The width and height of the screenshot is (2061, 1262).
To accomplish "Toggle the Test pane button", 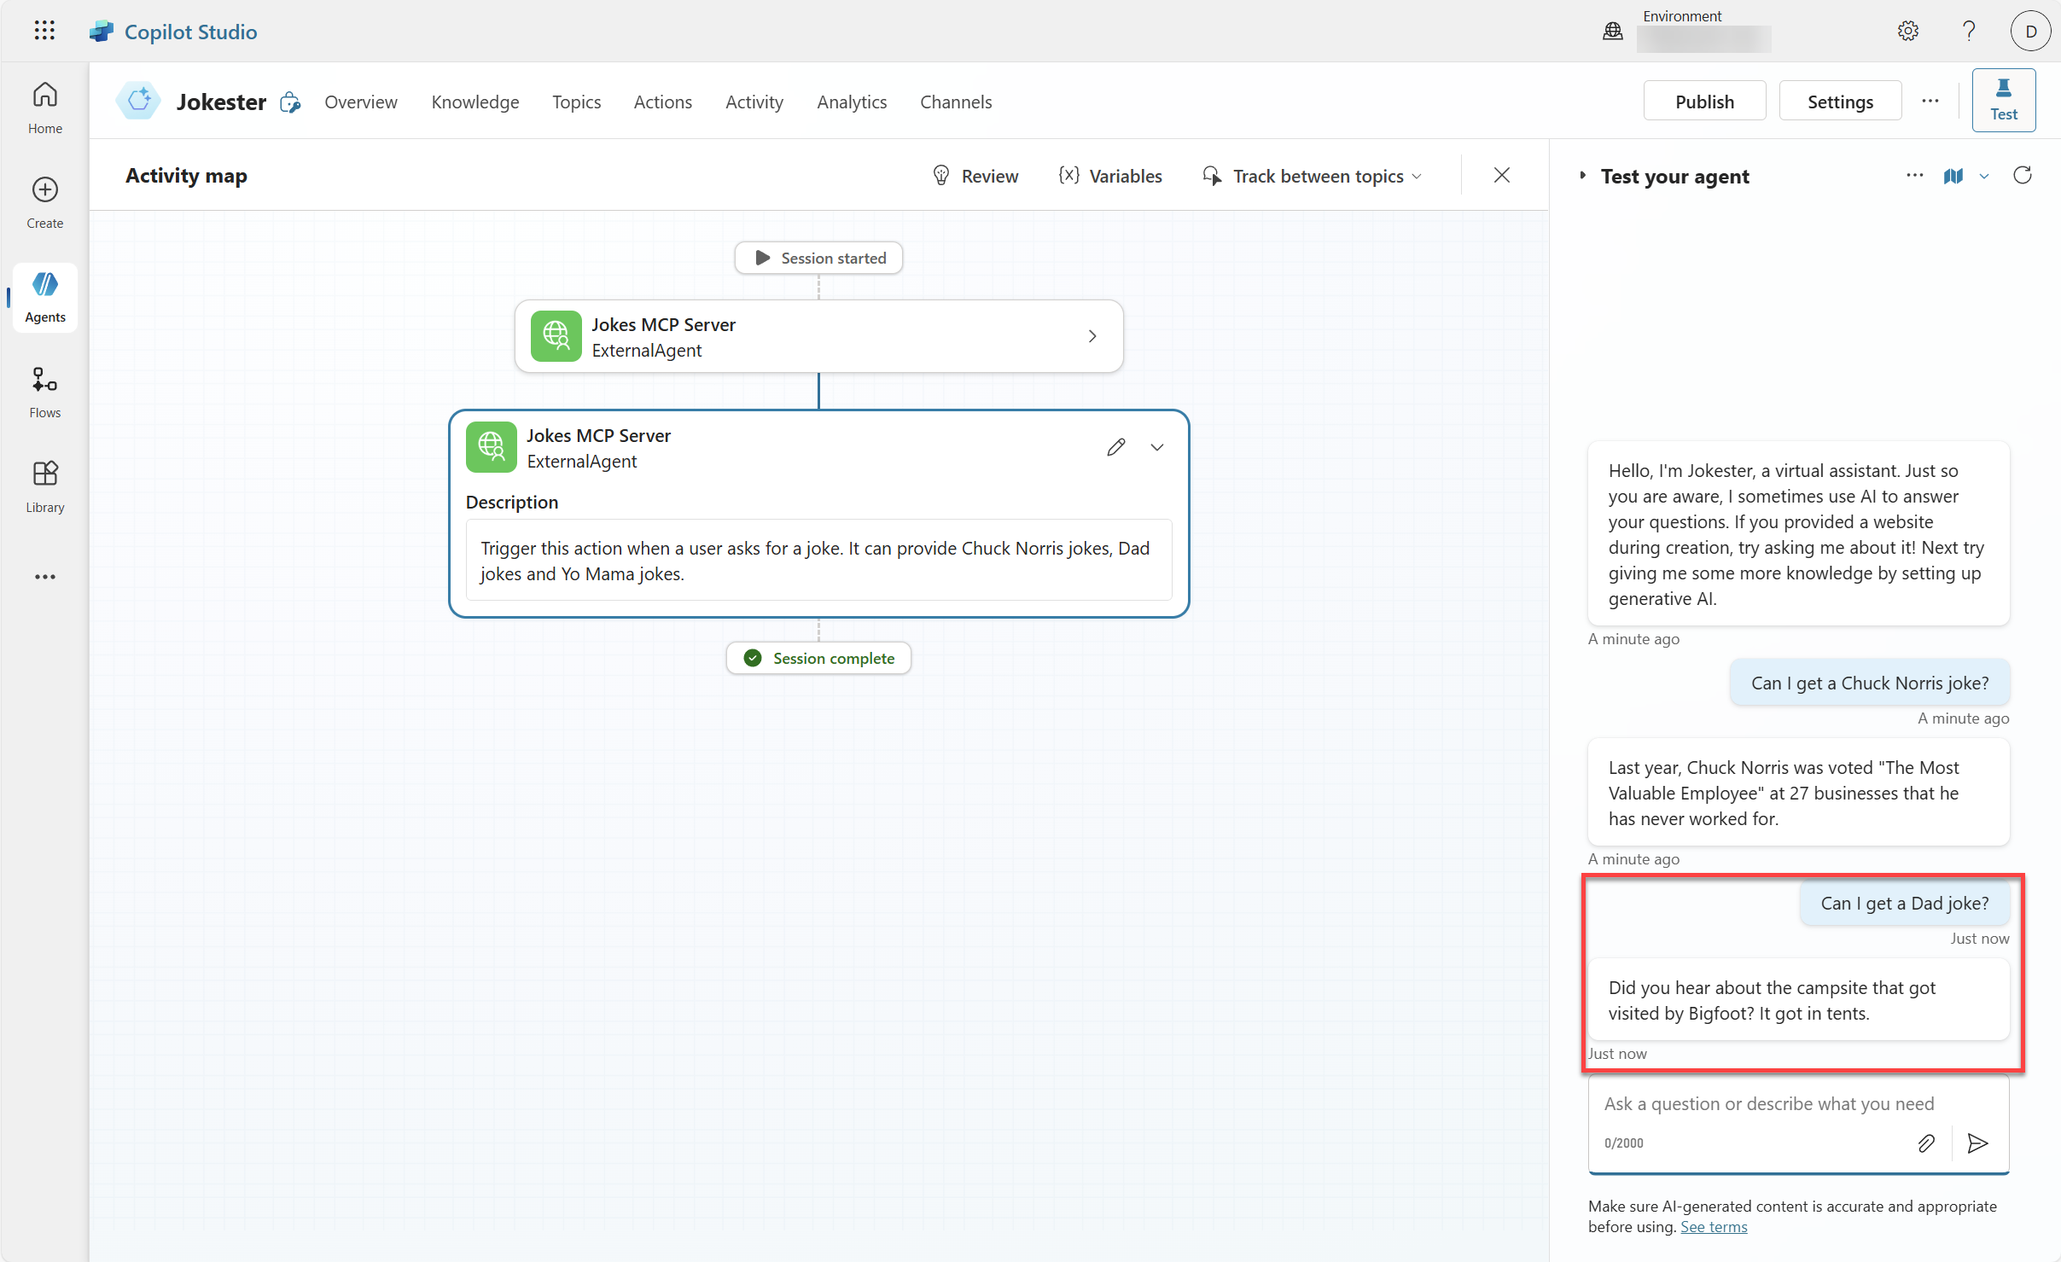I will coord(2003,101).
